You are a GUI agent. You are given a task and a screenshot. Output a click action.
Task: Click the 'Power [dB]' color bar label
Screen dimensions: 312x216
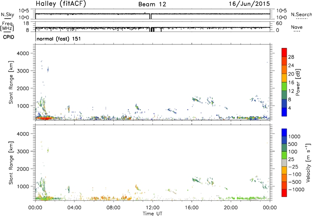coord(298,82)
